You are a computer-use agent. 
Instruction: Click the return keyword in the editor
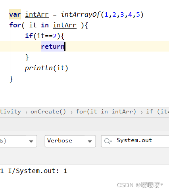pyautogui.click(x=53, y=46)
